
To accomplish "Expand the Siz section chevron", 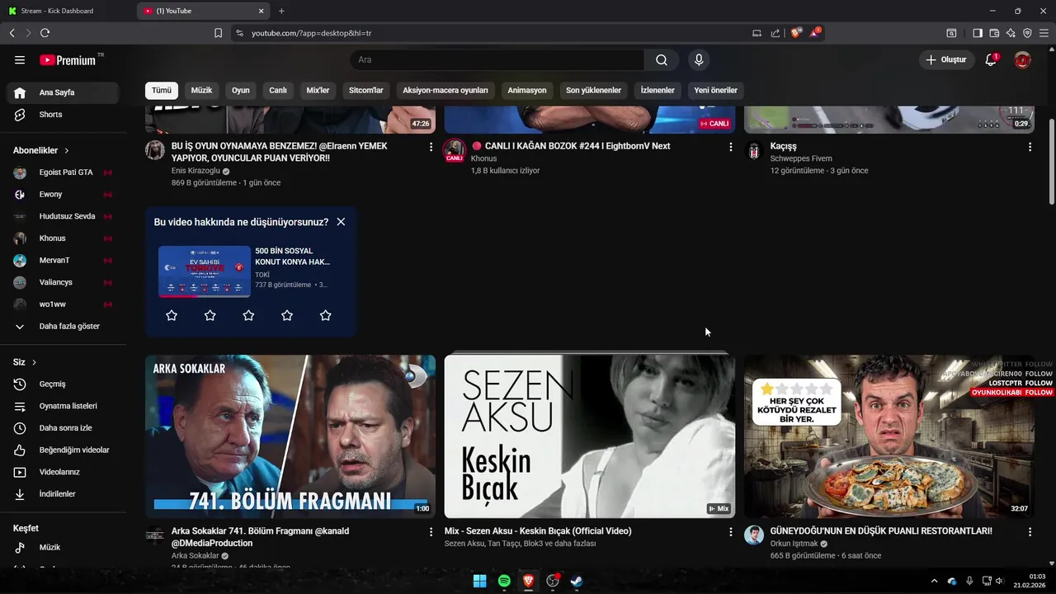I will (x=35, y=362).
